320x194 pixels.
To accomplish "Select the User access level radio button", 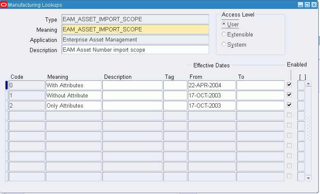I will pyautogui.click(x=224, y=24).
